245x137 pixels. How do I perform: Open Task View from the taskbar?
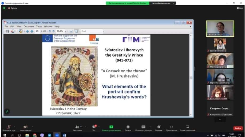19,135
